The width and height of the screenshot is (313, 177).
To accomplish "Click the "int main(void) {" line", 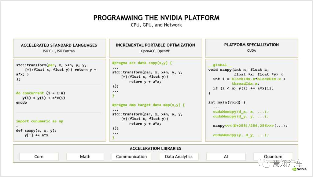I will (227, 102).
